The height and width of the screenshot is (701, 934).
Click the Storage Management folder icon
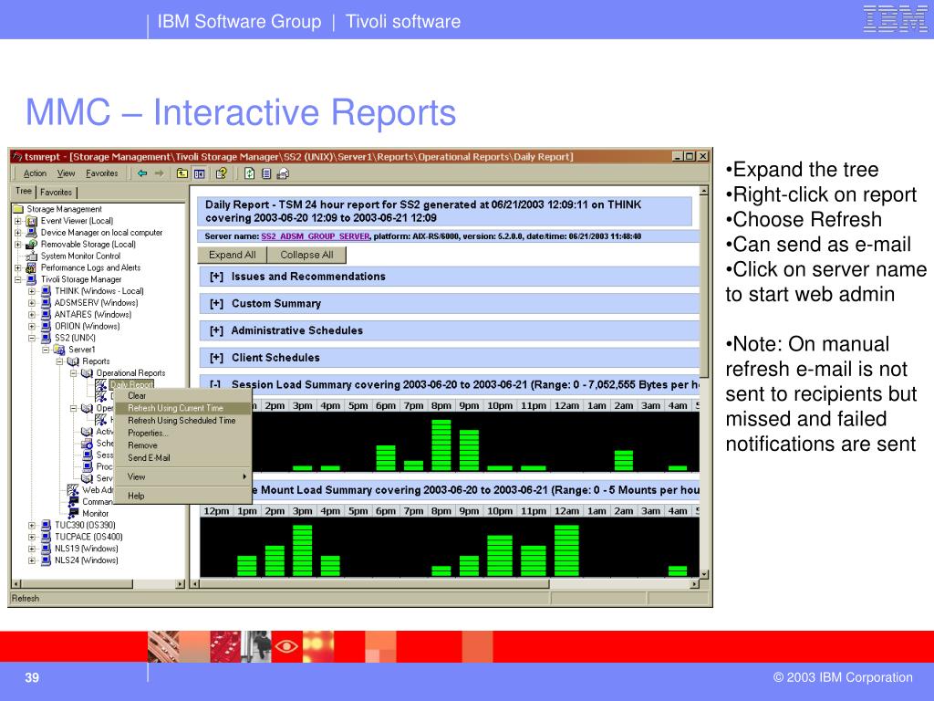coord(18,209)
